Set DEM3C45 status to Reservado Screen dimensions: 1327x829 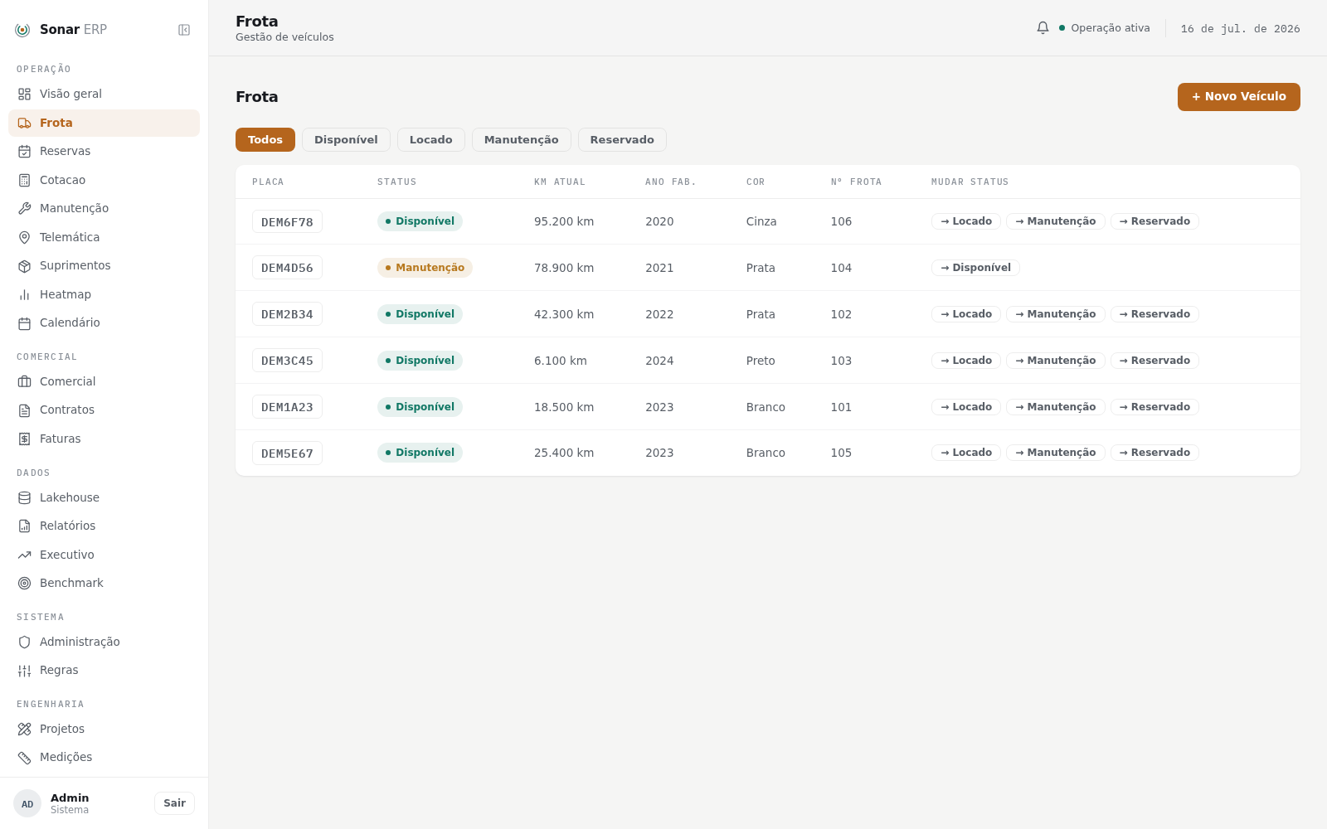pyautogui.click(x=1154, y=361)
